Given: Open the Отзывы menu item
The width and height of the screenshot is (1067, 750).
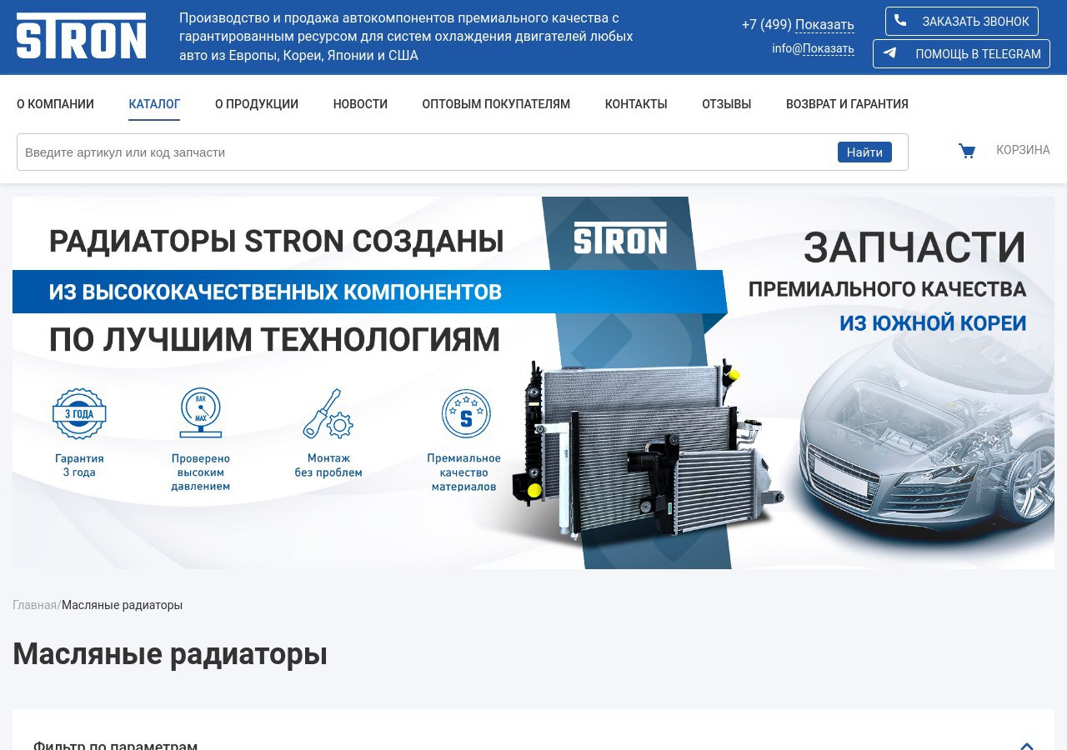Looking at the screenshot, I should (726, 104).
